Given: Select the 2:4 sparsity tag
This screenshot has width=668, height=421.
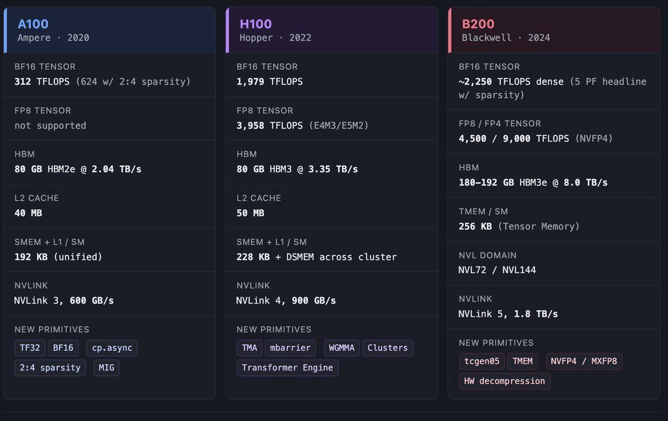Looking at the screenshot, I should [x=50, y=368].
